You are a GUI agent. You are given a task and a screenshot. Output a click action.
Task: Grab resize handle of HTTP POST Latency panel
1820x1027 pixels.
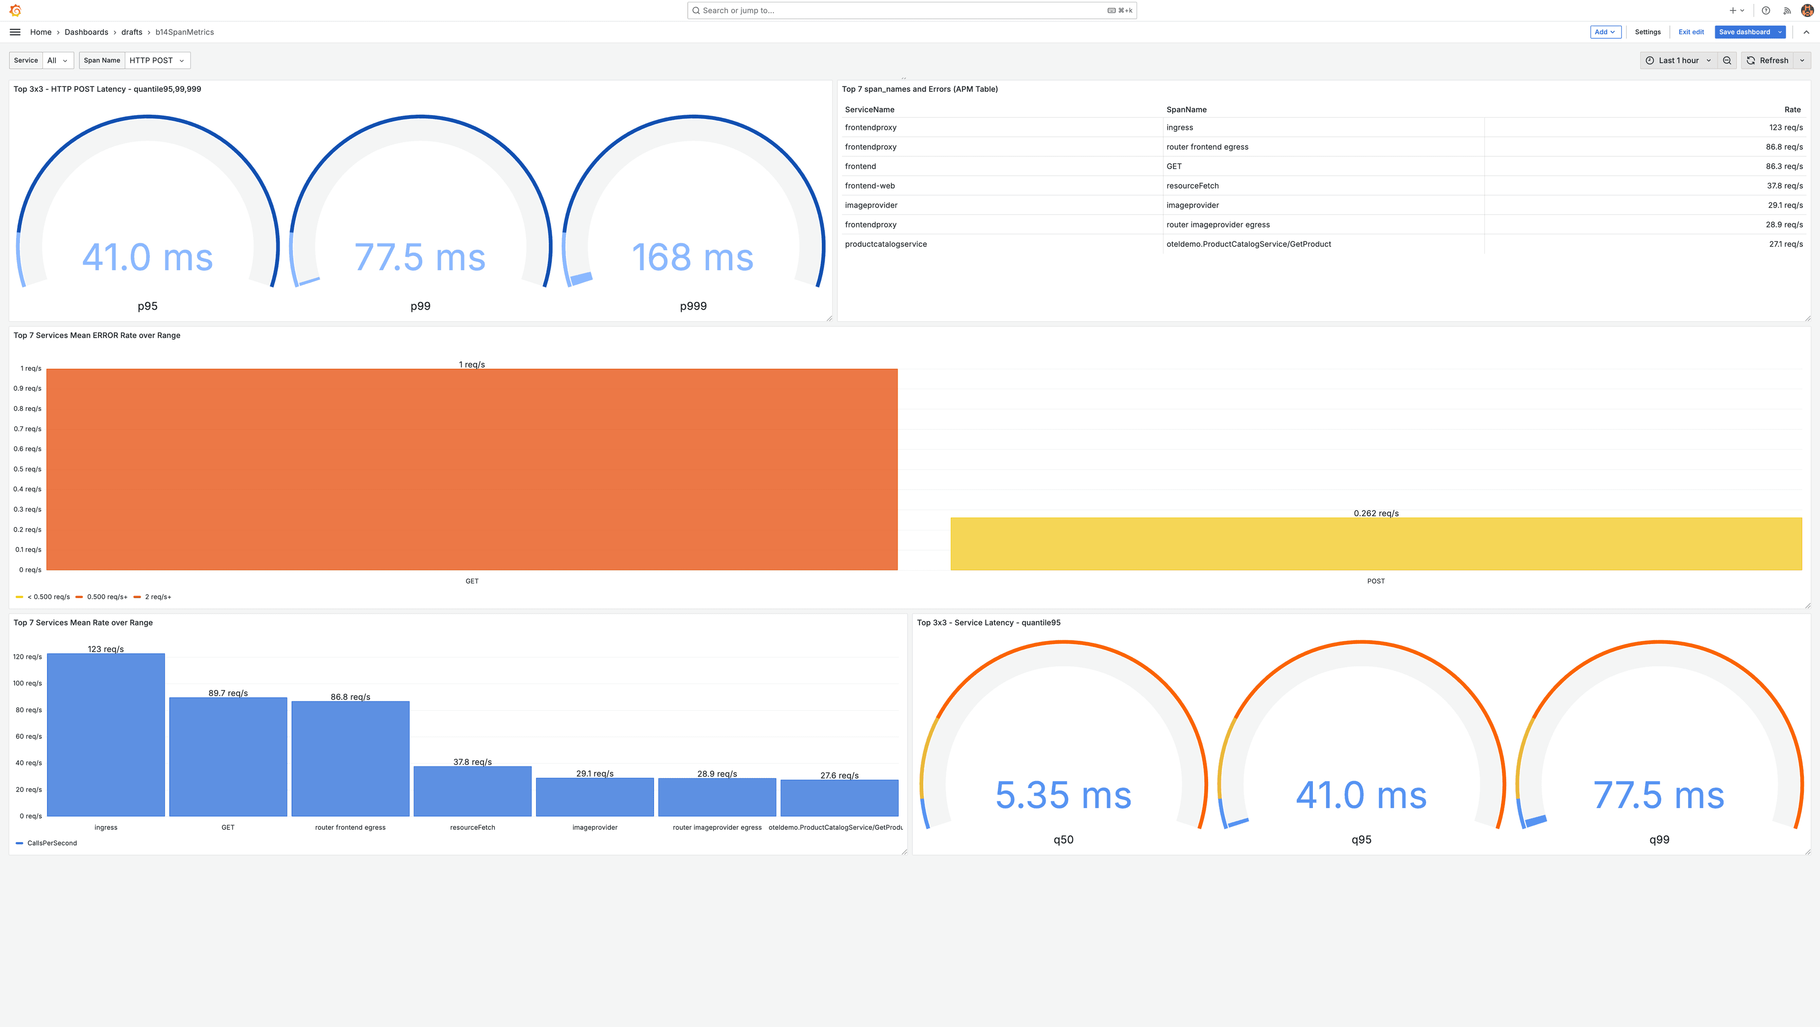tap(829, 318)
